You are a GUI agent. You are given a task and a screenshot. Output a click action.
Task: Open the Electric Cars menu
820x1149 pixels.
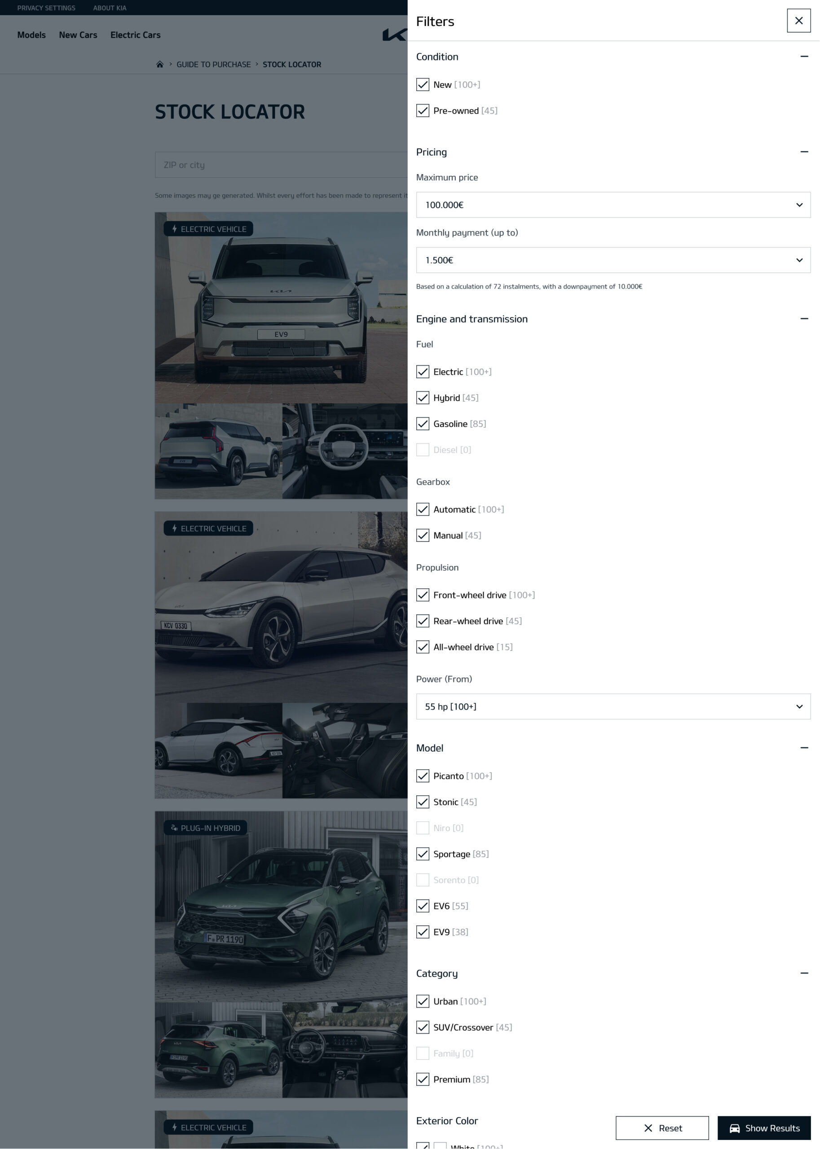[135, 35]
